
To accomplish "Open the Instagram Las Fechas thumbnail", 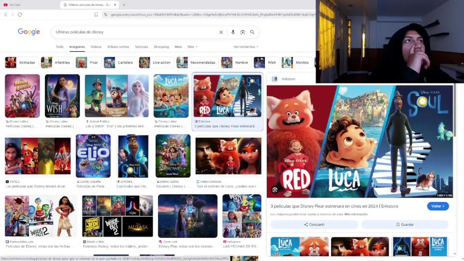I will 242,216.
